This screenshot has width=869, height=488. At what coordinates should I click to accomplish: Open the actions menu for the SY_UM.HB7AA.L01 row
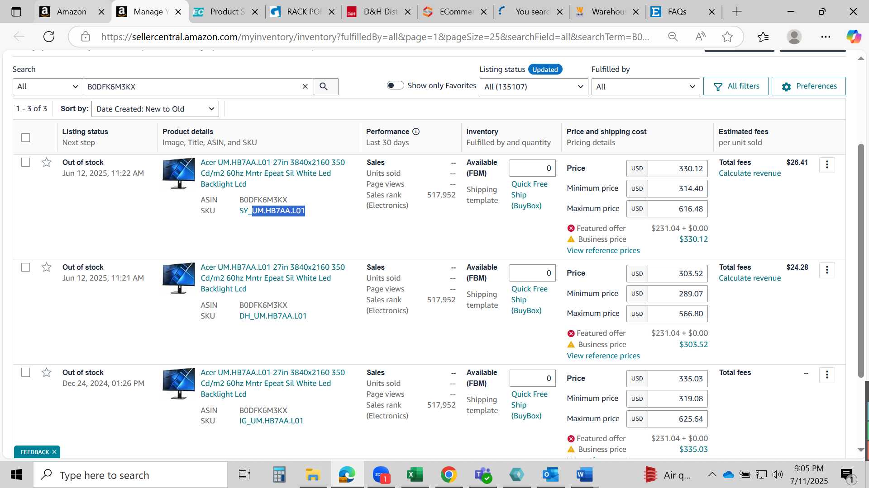tap(827, 164)
